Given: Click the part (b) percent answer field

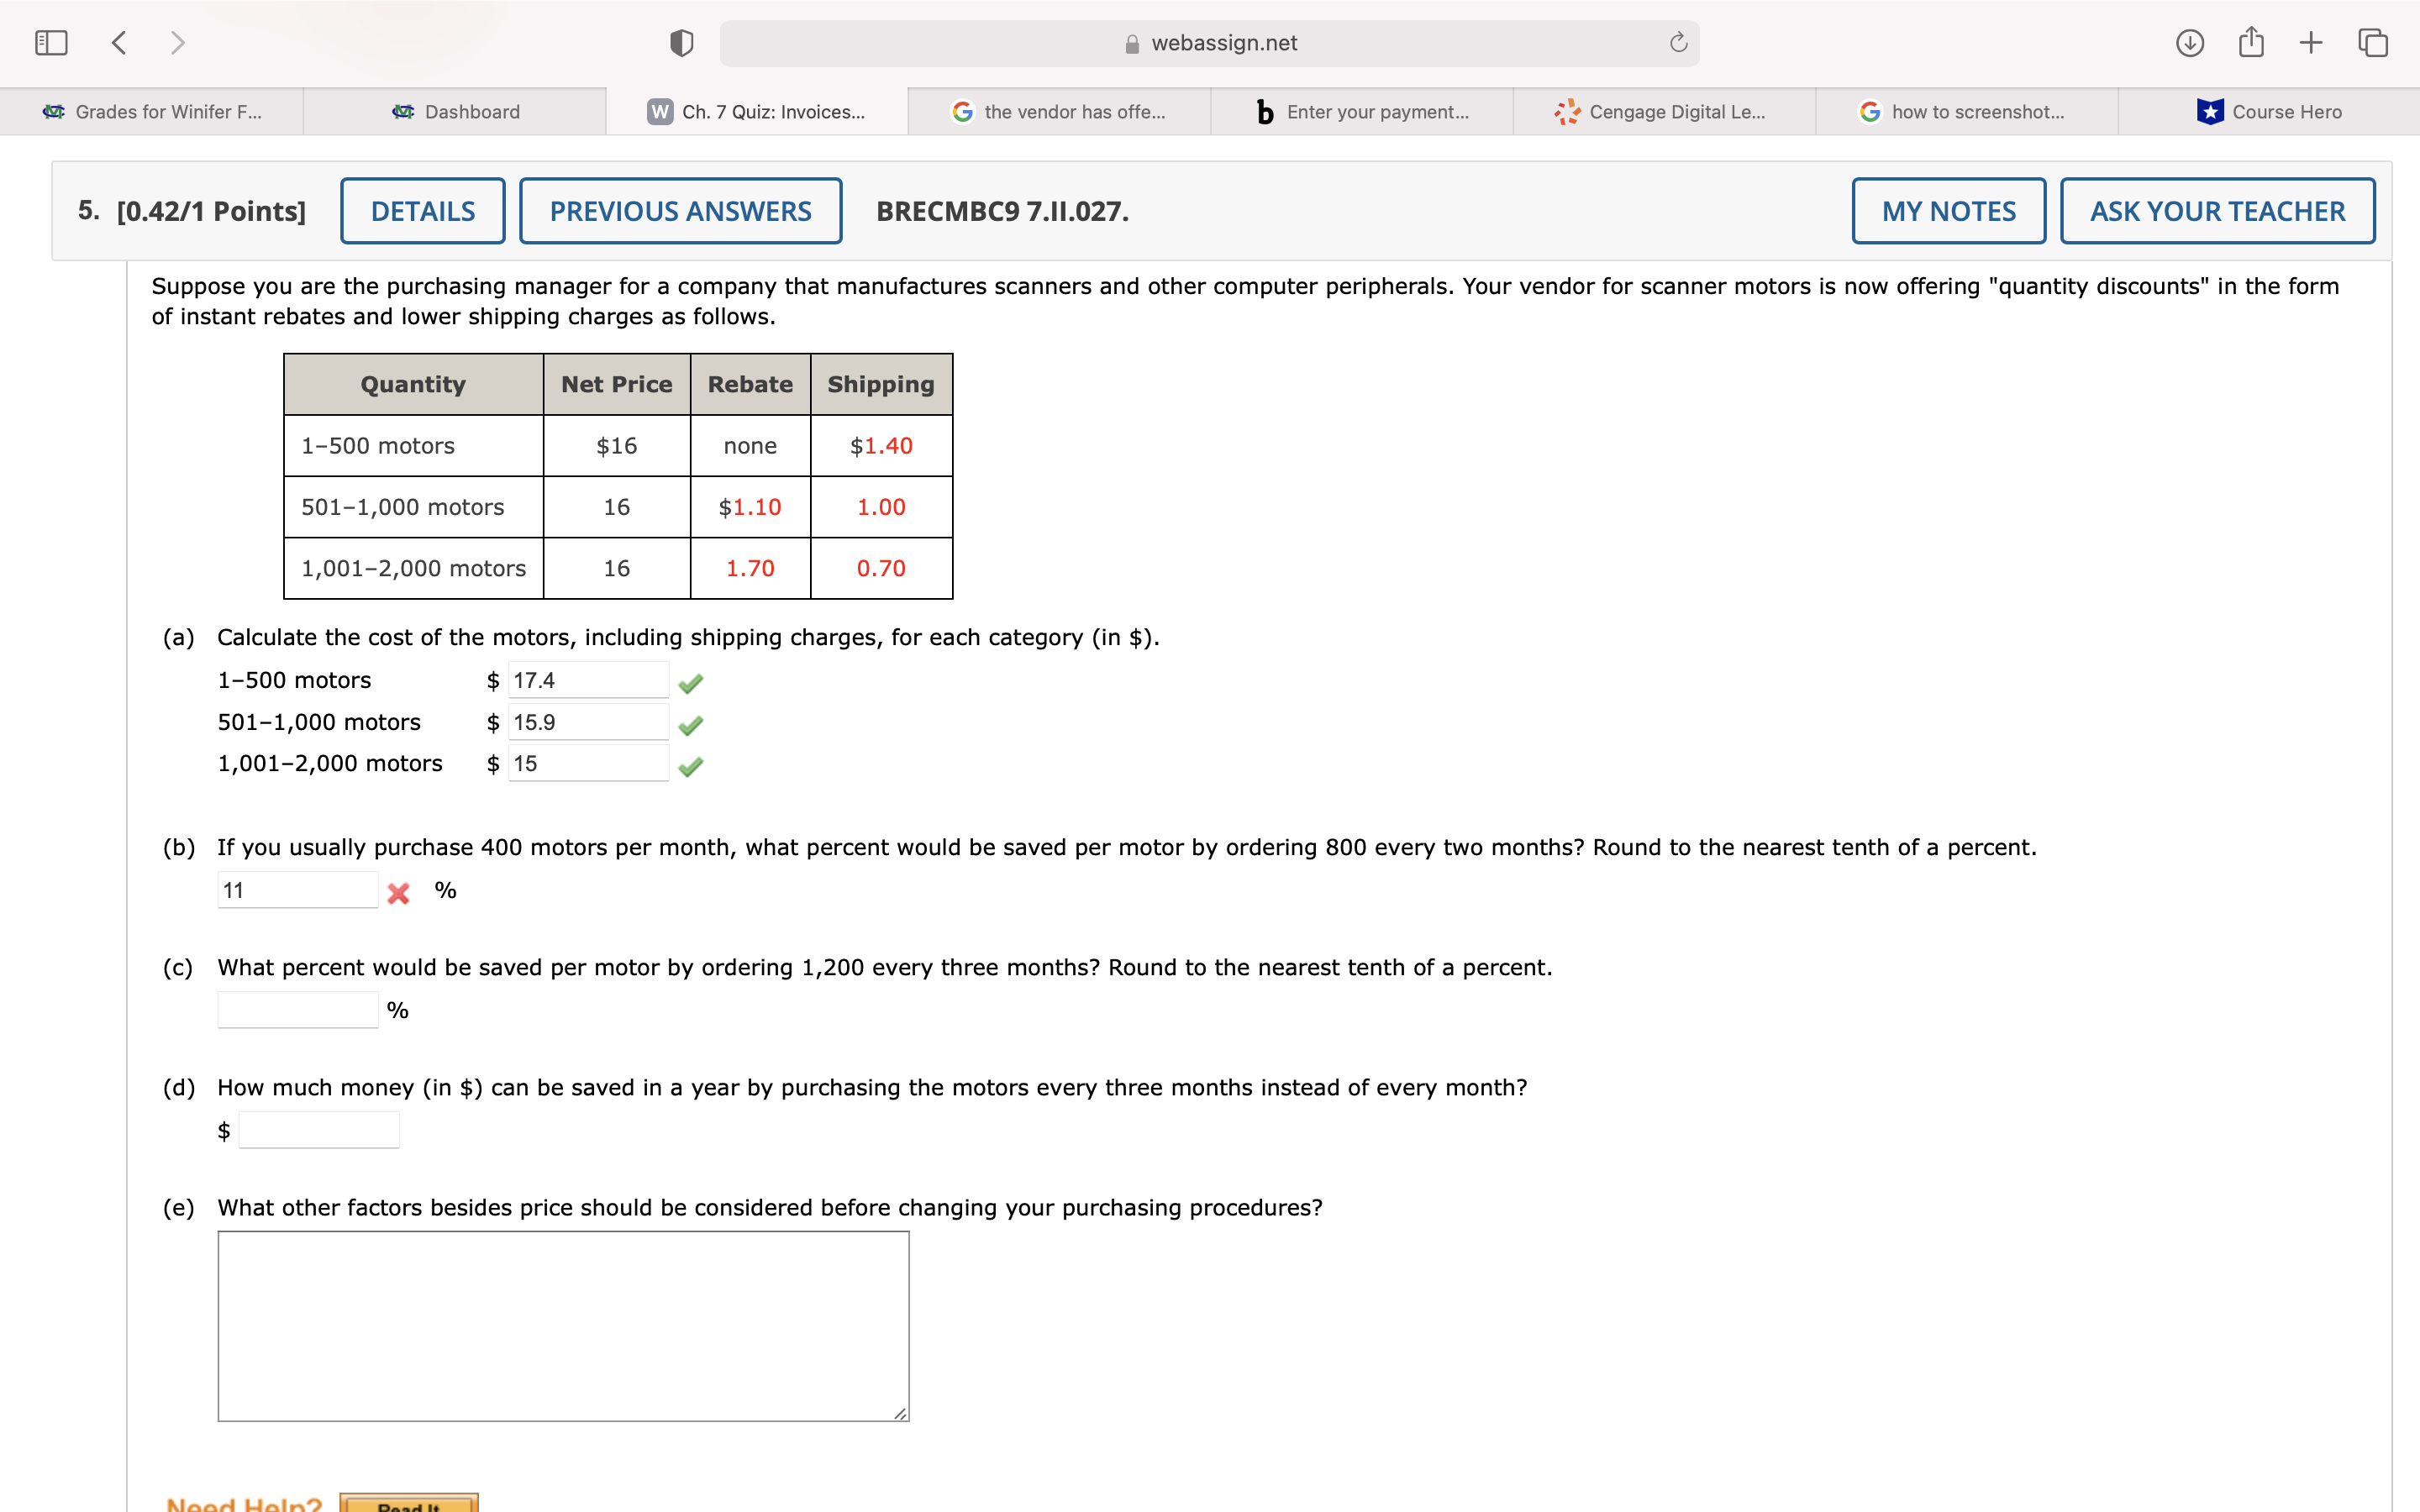Looking at the screenshot, I should click(x=297, y=890).
